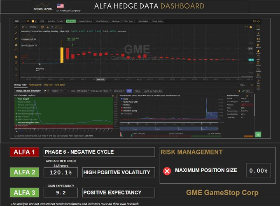Open the help question-mark icon

tap(254, 21)
